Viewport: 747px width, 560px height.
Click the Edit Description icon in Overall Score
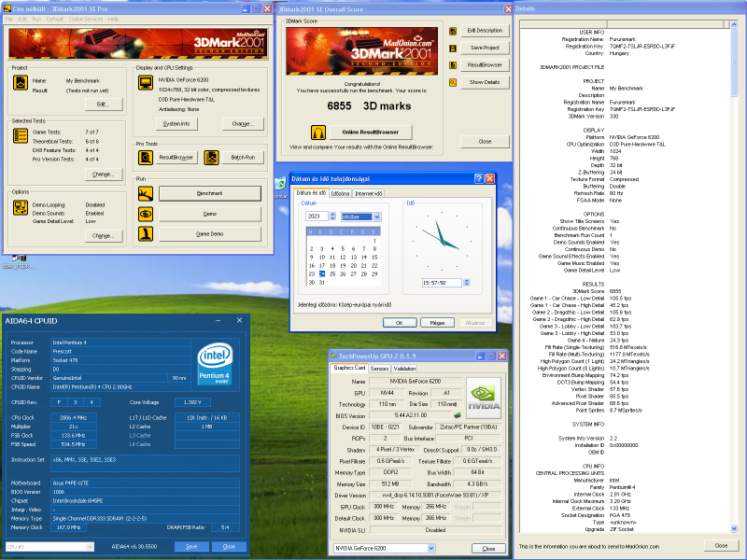click(x=453, y=31)
